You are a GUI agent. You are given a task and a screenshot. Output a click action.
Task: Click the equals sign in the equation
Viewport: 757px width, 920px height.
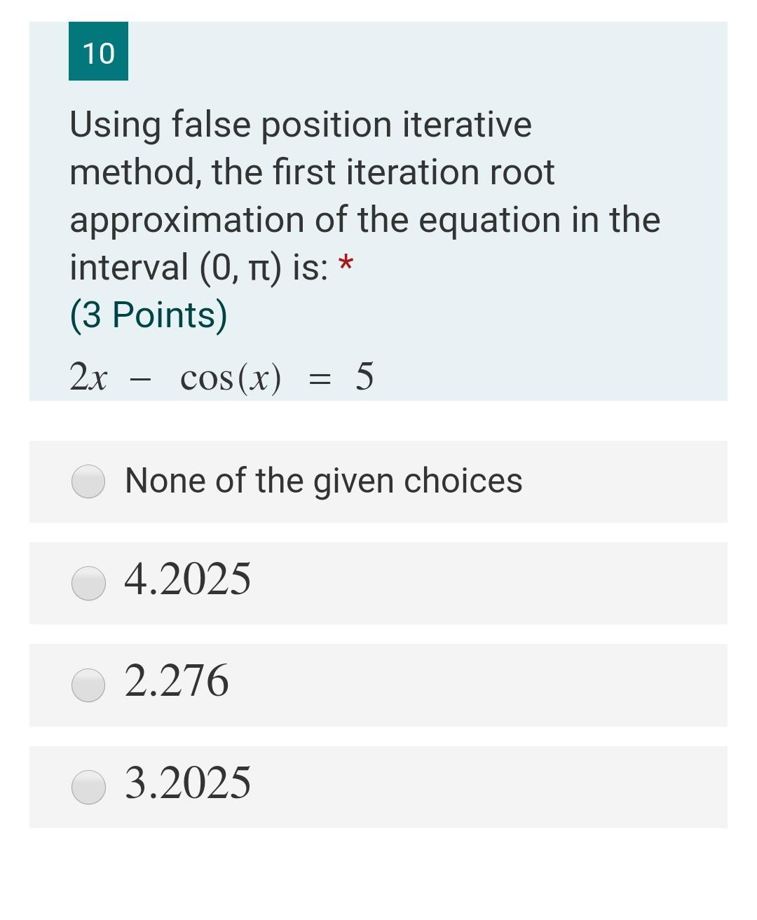pyautogui.click(x=320, y=380)
